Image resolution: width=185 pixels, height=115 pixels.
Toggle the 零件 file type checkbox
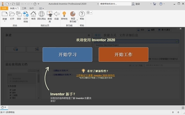point(11,98)
